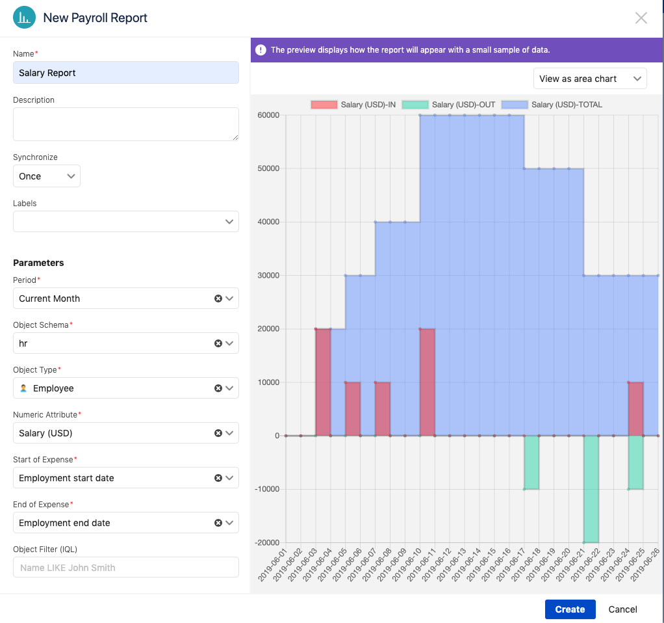Open the View as area chart dropdown
Screen dimensions: 664x623
tap(589, 78)
